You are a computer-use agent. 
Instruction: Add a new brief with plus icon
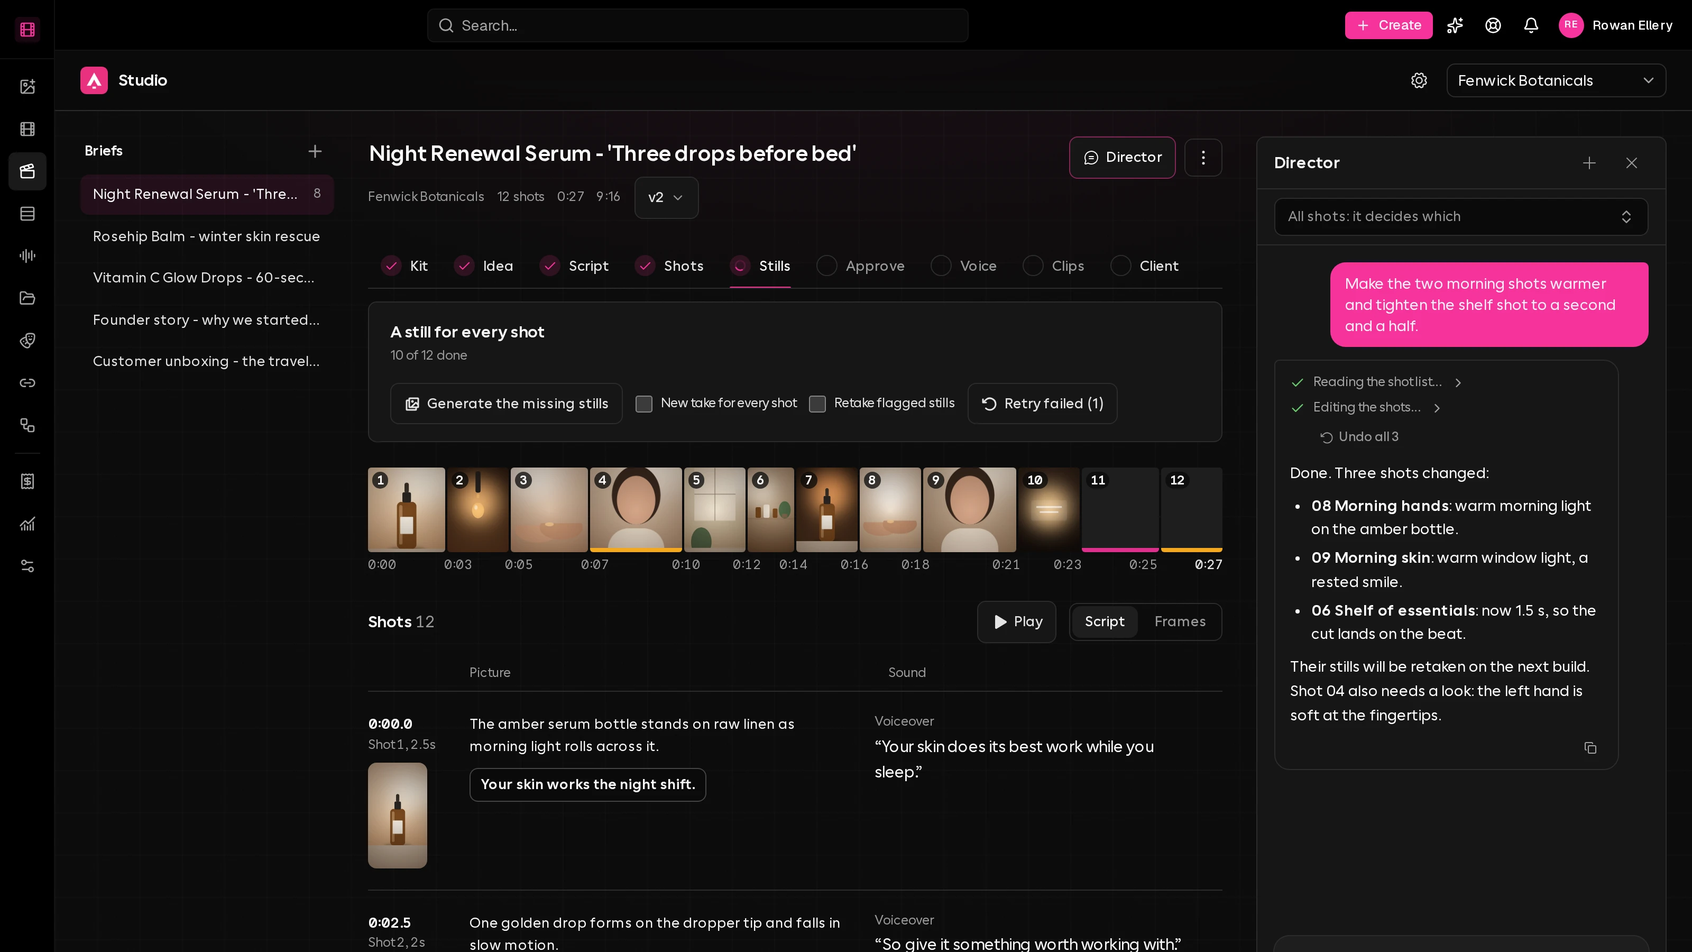315,151
